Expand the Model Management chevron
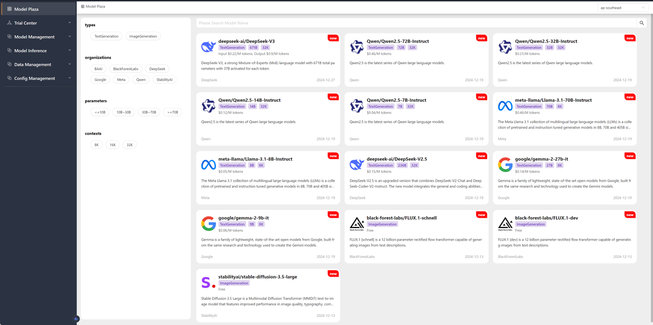 point(70,36)
